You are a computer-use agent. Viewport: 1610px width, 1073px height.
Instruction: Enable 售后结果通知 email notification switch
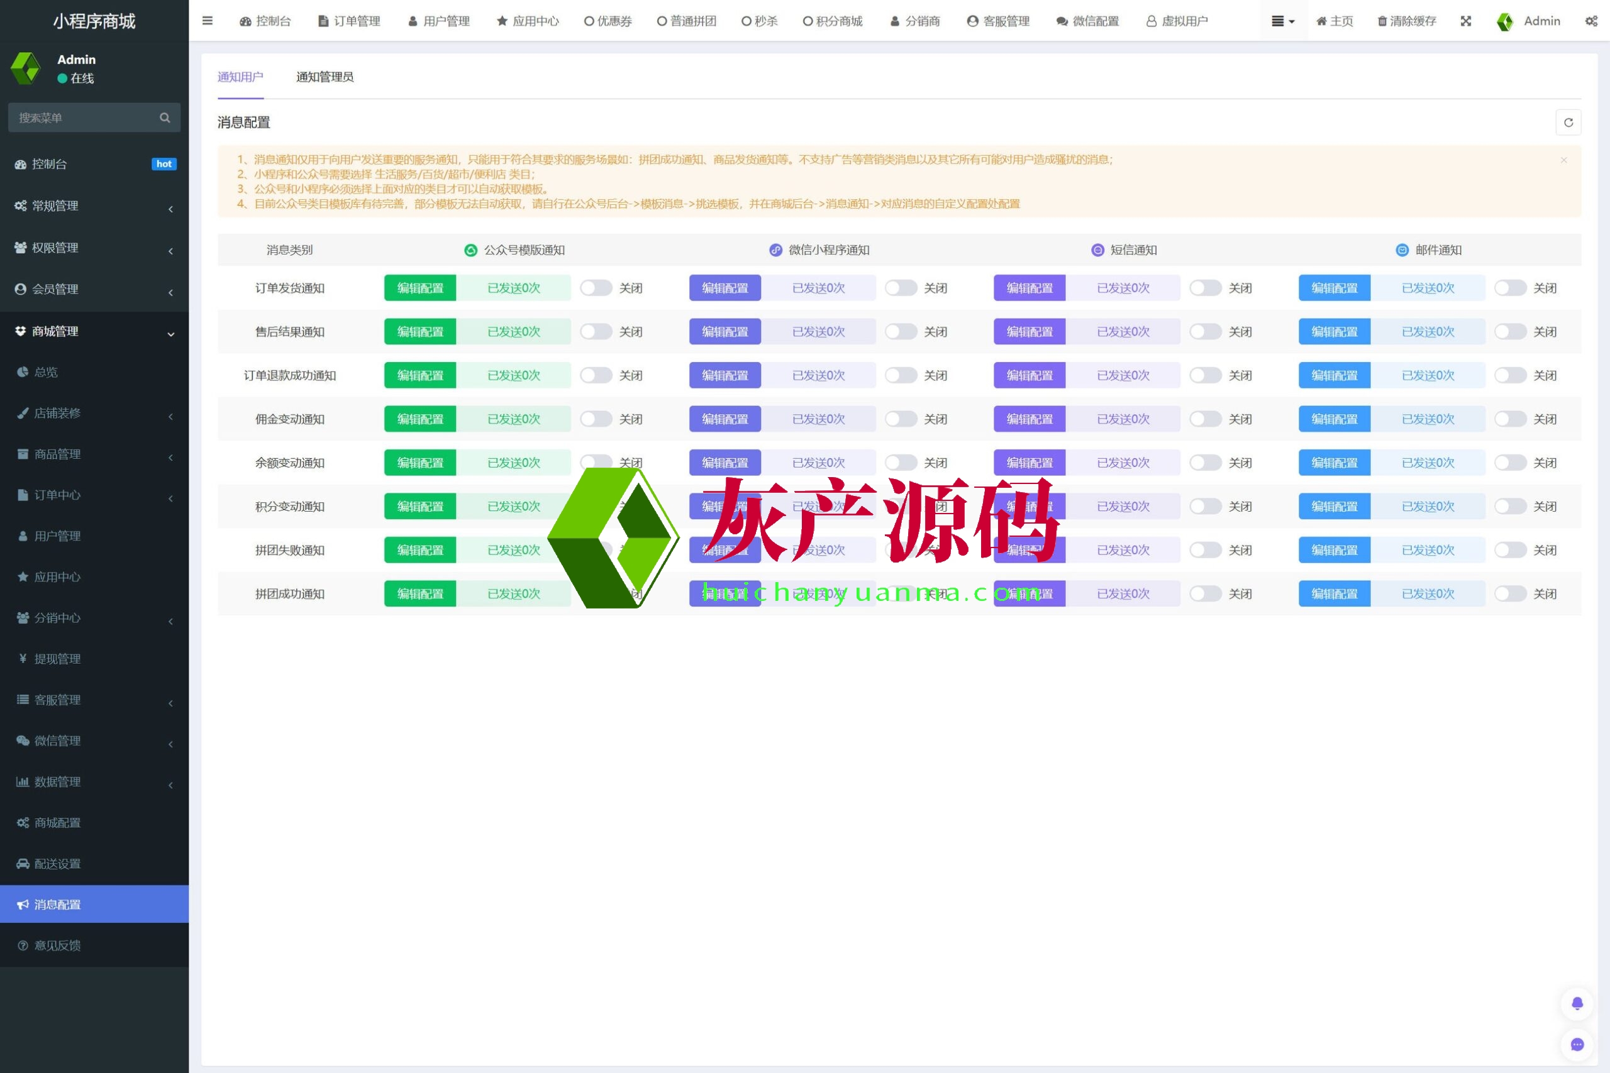tap(1509, 332)
